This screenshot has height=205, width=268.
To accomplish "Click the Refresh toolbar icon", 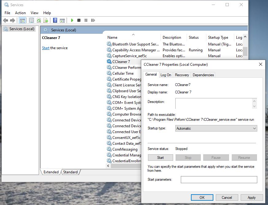I will (39, 21).
